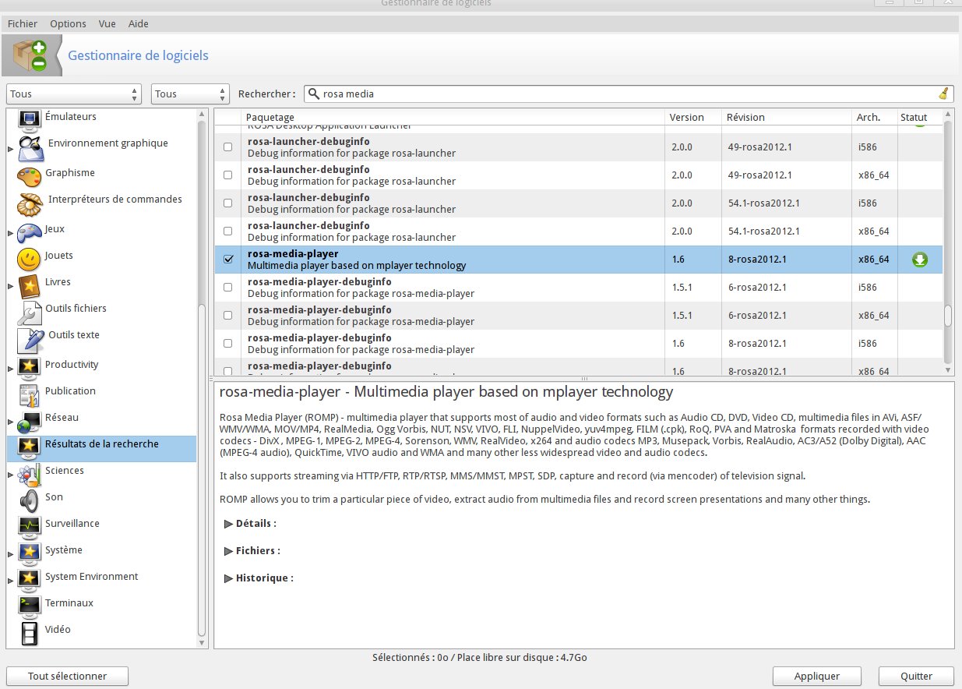Click the Publication document icon

[x=29, y=395]
